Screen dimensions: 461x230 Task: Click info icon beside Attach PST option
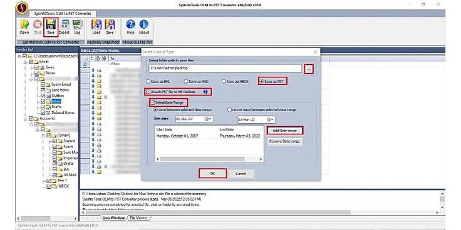click(x=205, y=92)
